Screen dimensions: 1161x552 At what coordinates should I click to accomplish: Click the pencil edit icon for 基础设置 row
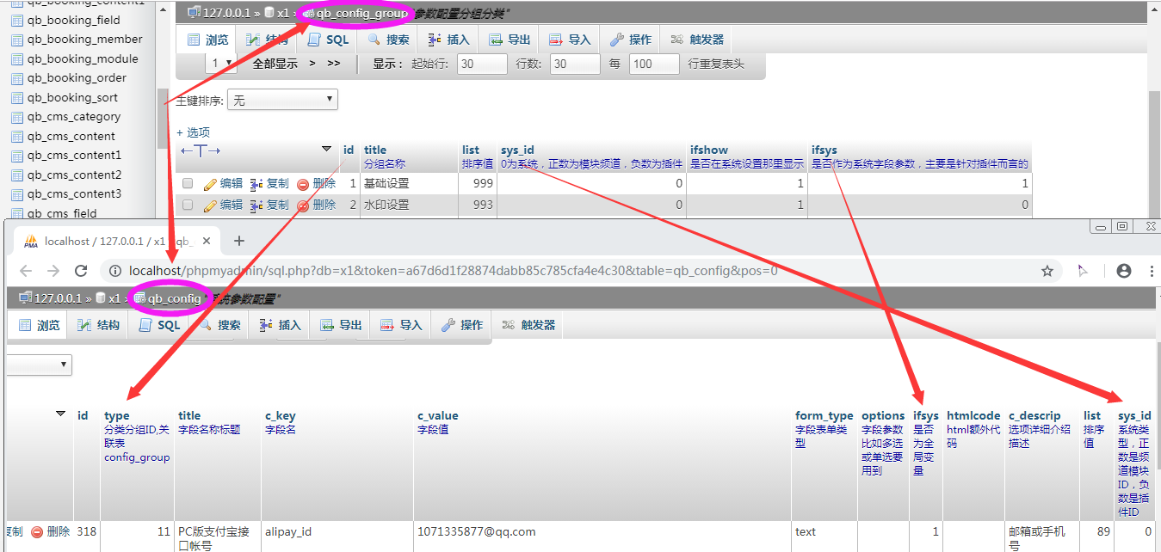pyautogui.click(x=210, y=184)
